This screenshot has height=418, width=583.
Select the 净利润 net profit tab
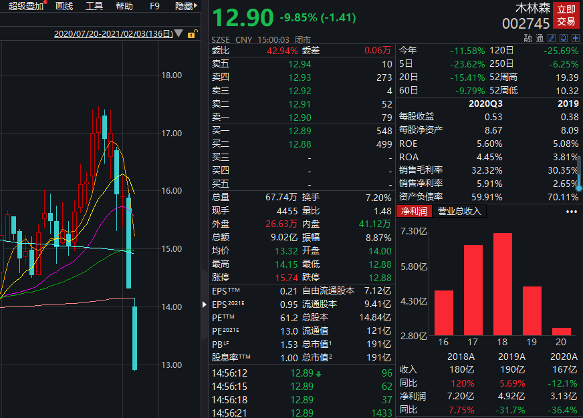[x=415, y=211]
